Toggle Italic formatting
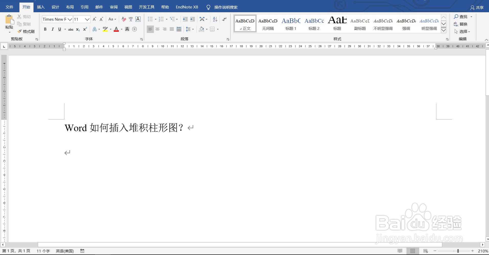489x255 pixels. pos(52,29)
